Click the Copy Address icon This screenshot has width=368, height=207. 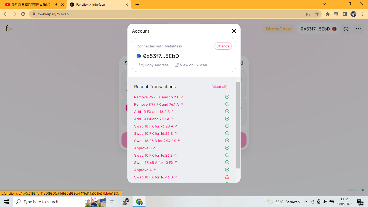tap(141, 65)
